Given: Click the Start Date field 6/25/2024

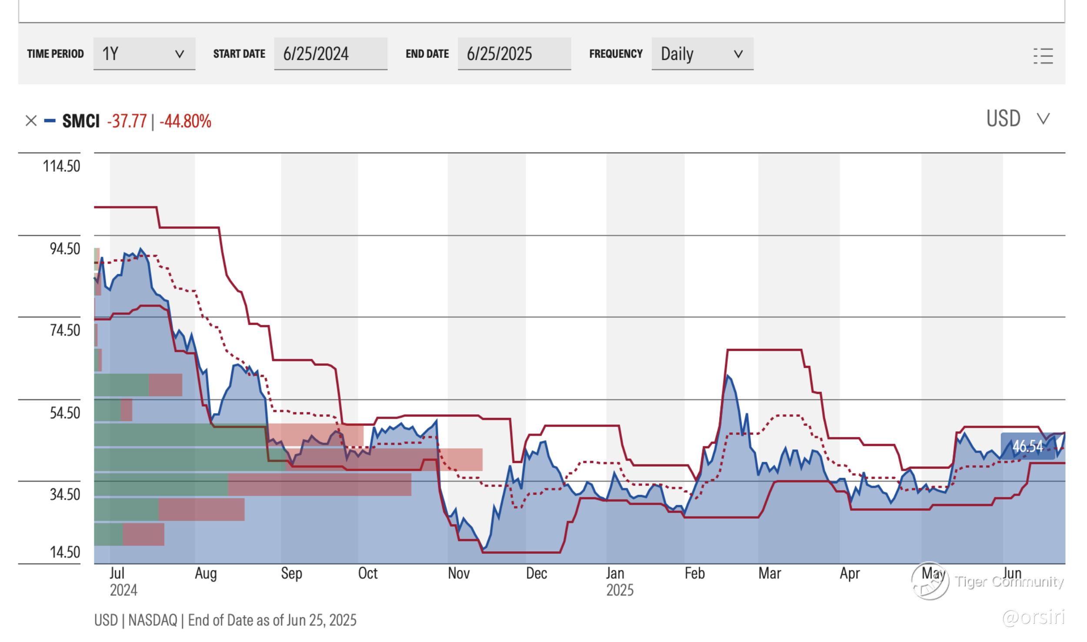Looking at the screenshot, I should click(330, 54).
